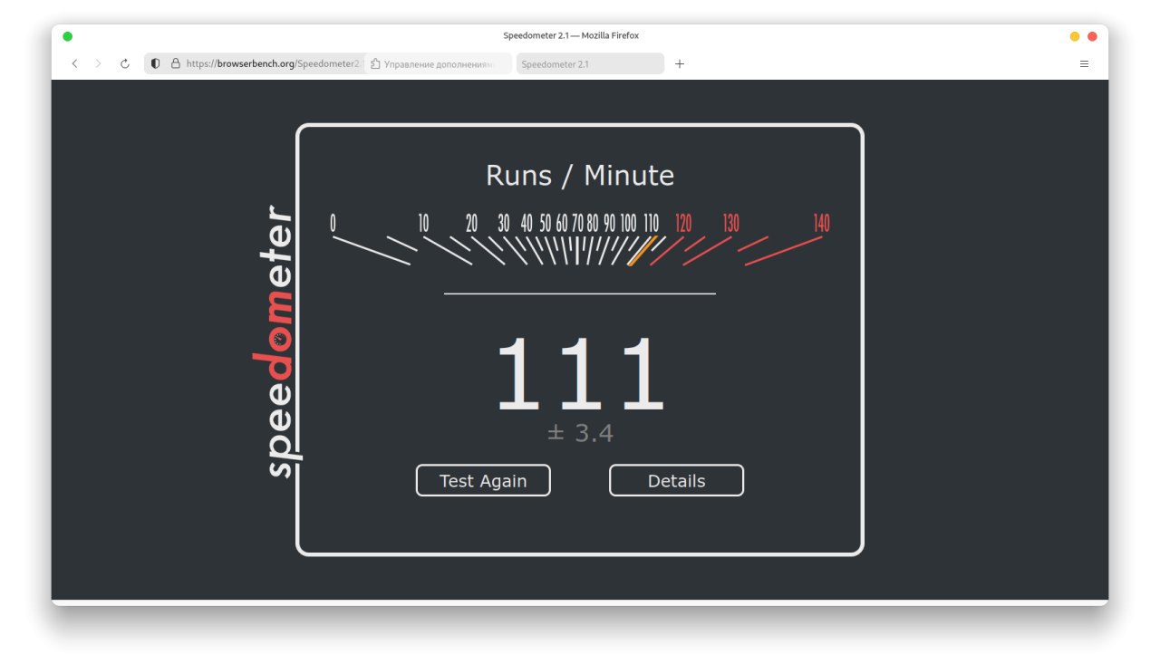Click the orange gauge needle
Viewport: 1160px width, 664px height.
click(x=642, y=251)
